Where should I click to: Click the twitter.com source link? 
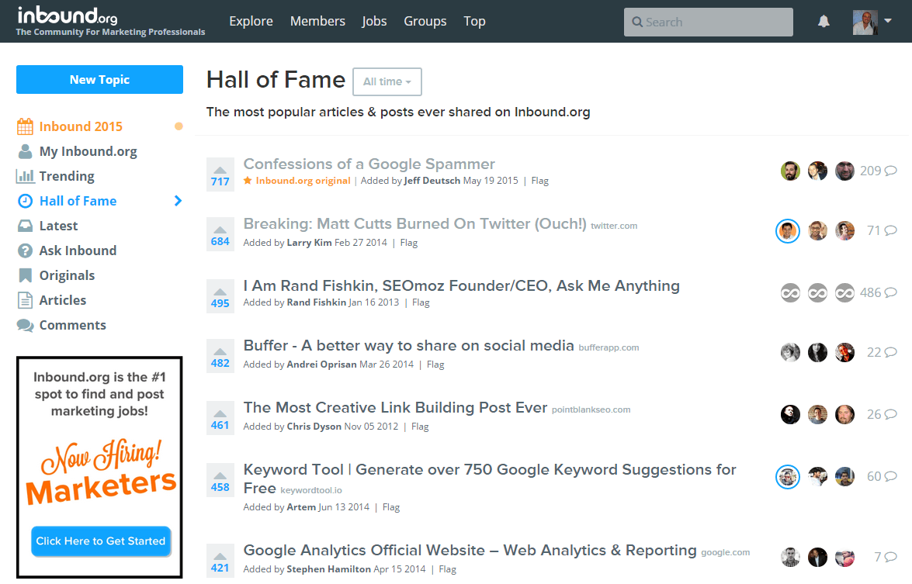pyautogui.click(x=614, y=226)
